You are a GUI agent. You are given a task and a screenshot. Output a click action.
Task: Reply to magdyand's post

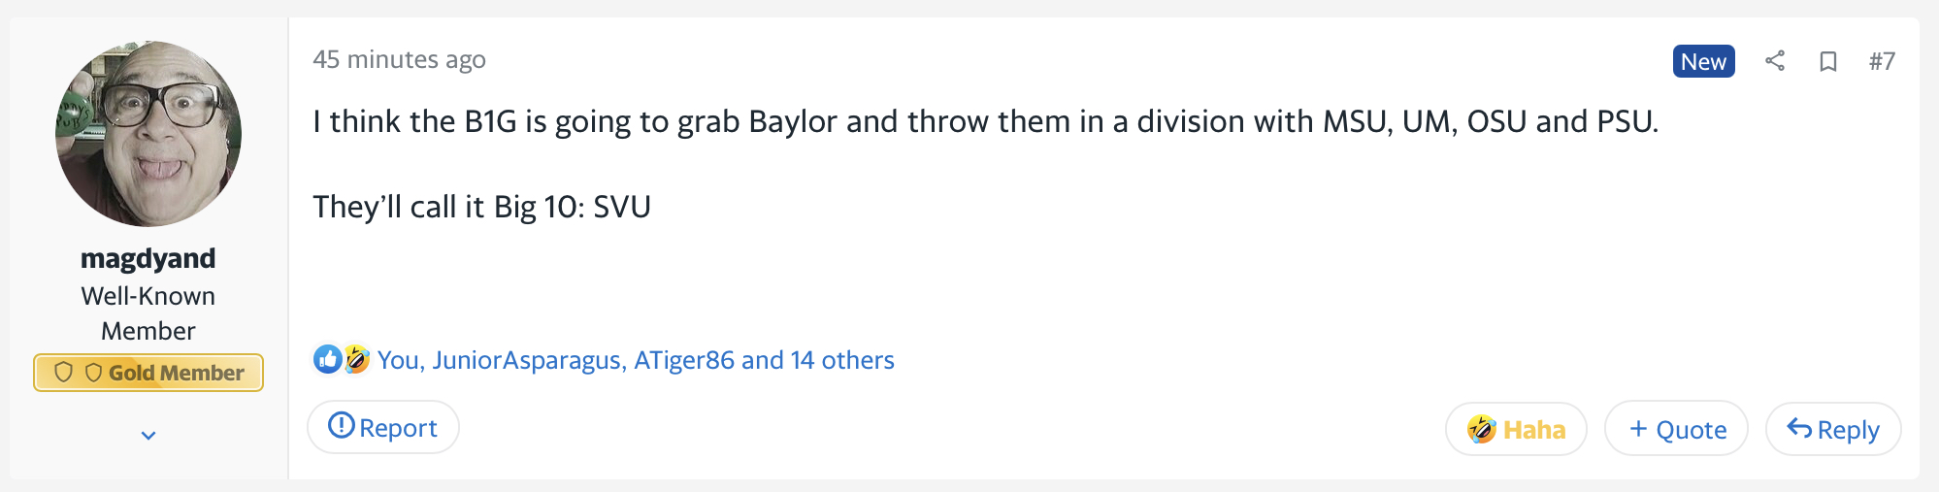pyautogui.click(x=1833, y=429)
